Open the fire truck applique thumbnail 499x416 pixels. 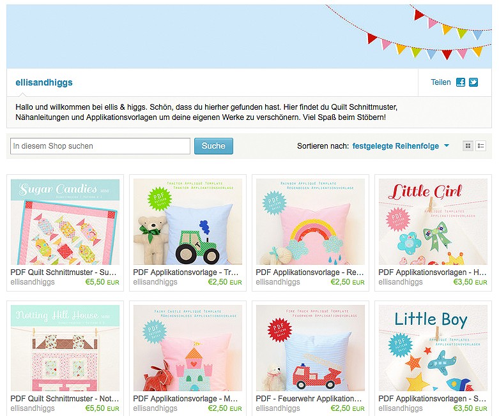pyautogui.click(x=311, y=348)
